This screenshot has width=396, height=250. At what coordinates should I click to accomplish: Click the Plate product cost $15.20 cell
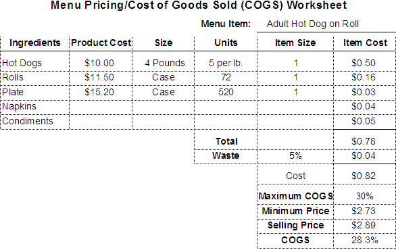[101, 93]
